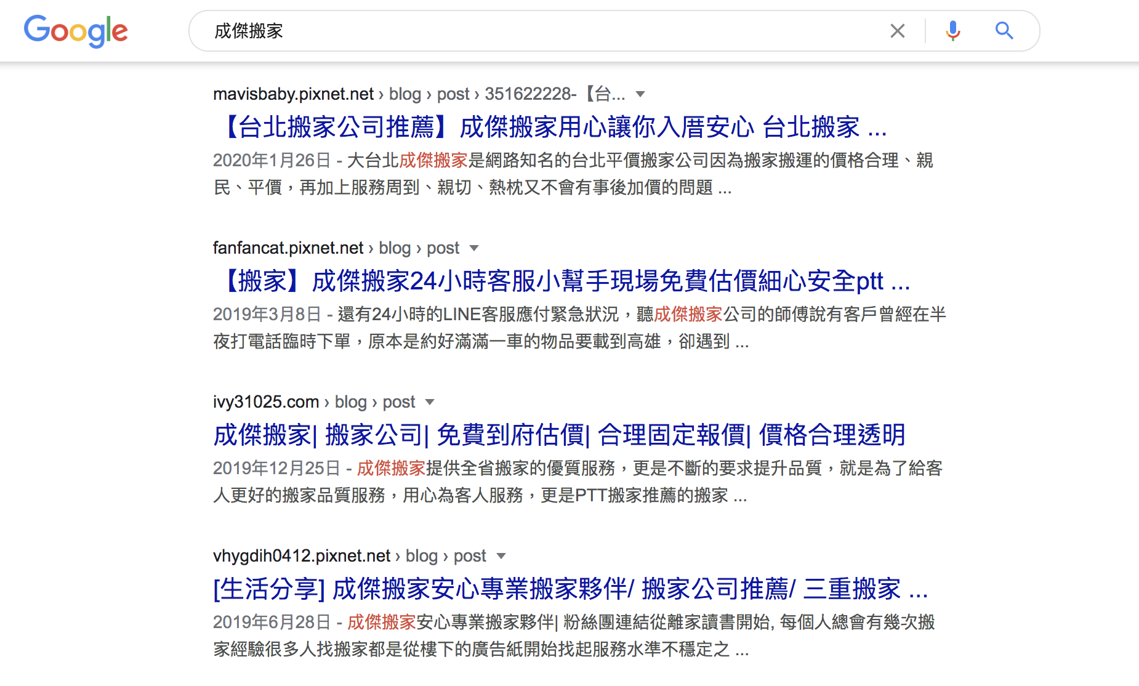Click the Google logo
This screenshot has width=1139, height=686.
click(76, 31)
